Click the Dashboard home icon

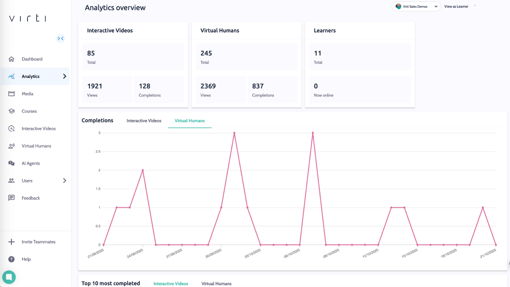12,59
